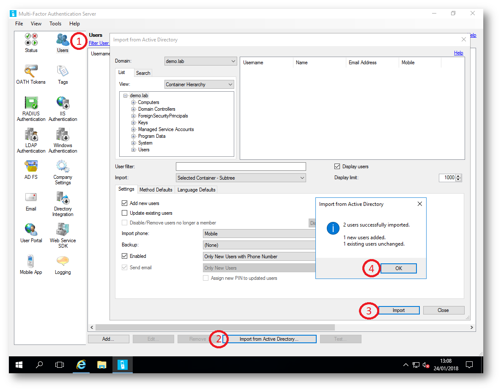Open the Mobile App section
This screenshot has height=391, width=501.
[31, 265]
